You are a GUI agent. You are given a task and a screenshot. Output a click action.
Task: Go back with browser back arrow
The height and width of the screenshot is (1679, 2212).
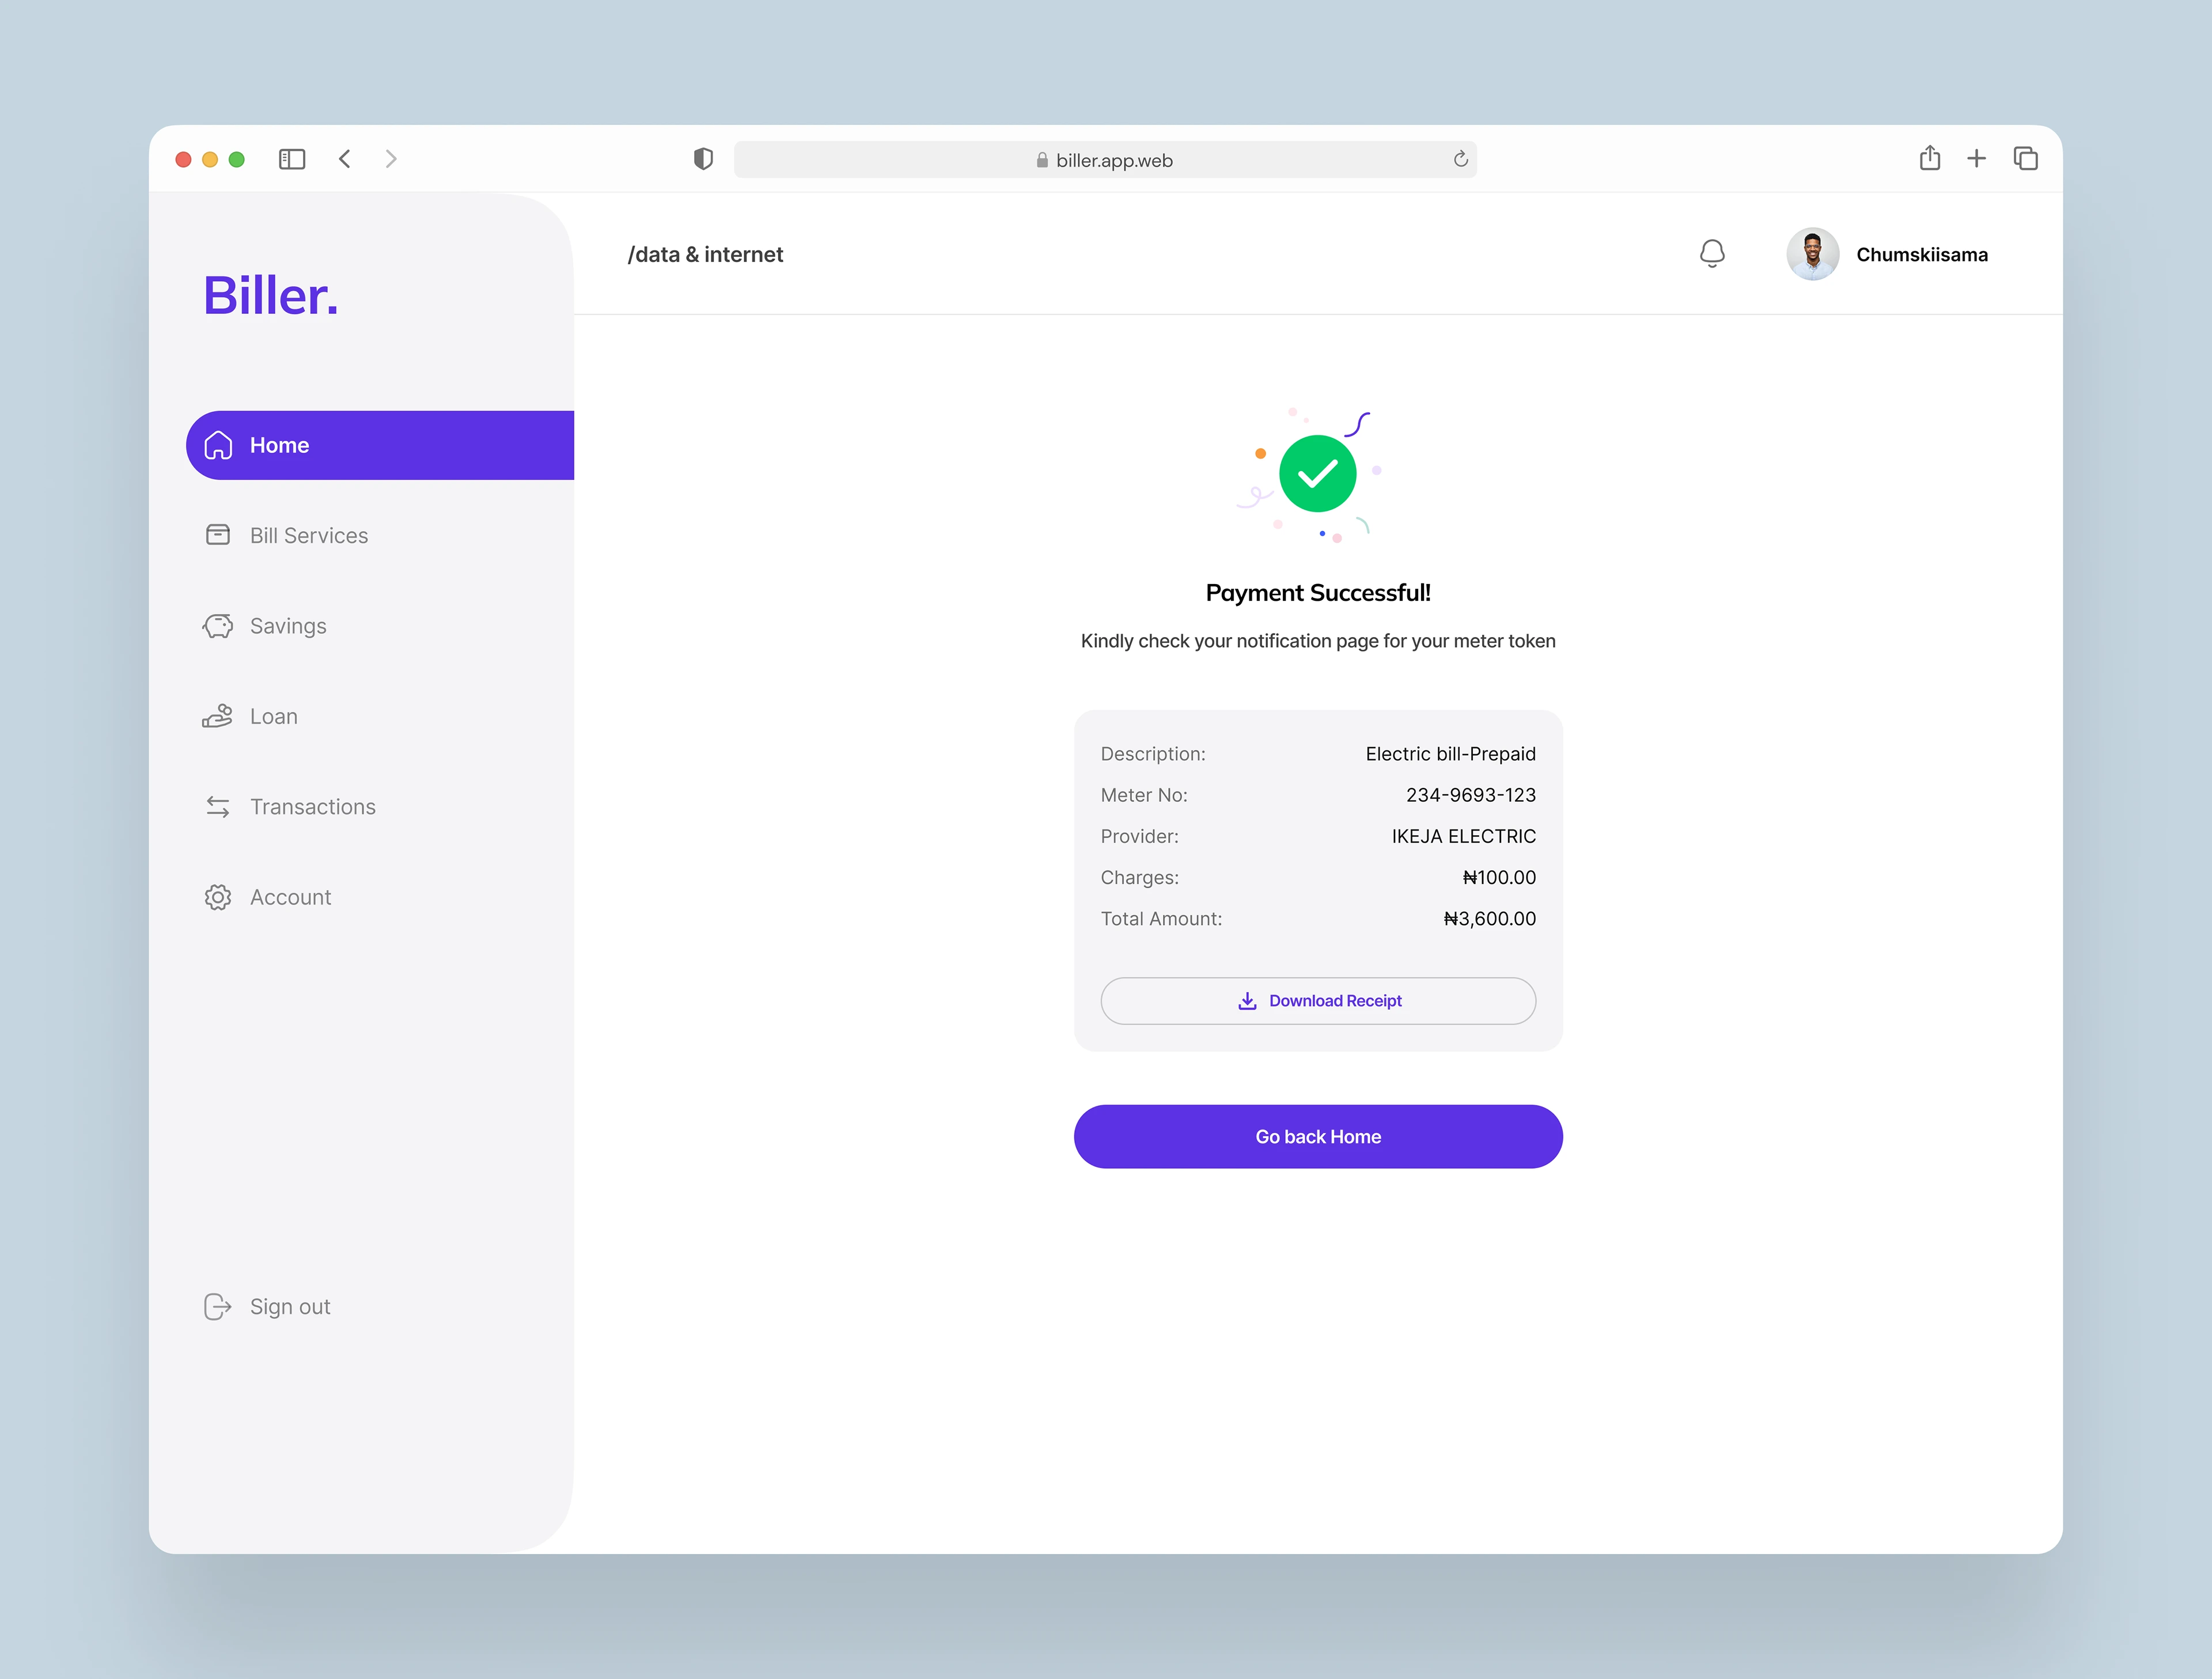coord(345,159)
